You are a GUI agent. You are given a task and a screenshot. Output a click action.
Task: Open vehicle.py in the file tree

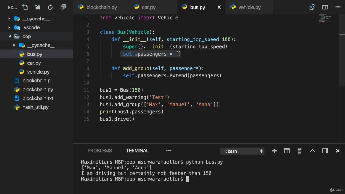(36, 72)
